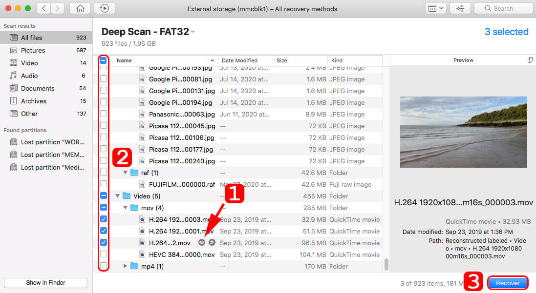Click the hash icon beside H.264...2.mov
This screenshot has height=293, width=536.
click(212, 243)
